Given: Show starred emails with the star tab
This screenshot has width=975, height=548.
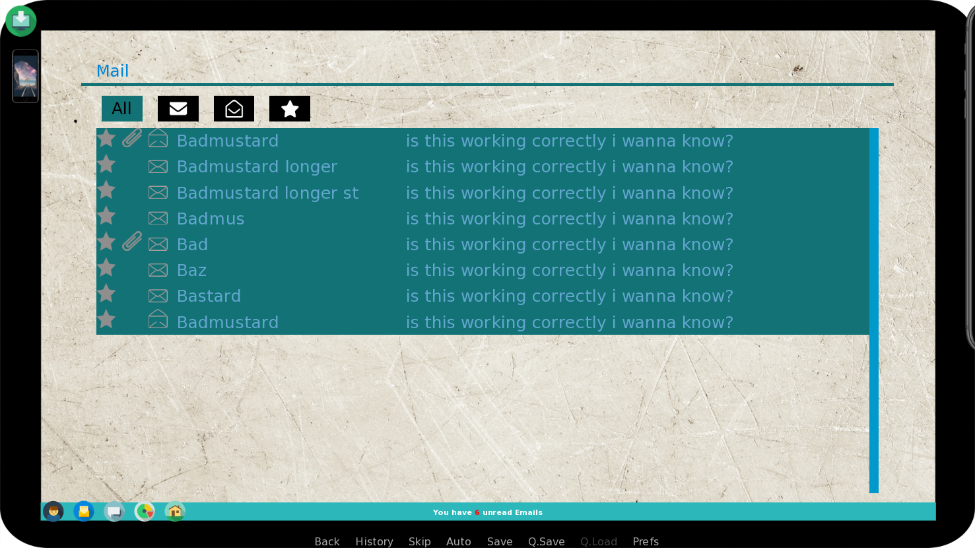Looking at the screenshot, I should (x=290, y=108).
